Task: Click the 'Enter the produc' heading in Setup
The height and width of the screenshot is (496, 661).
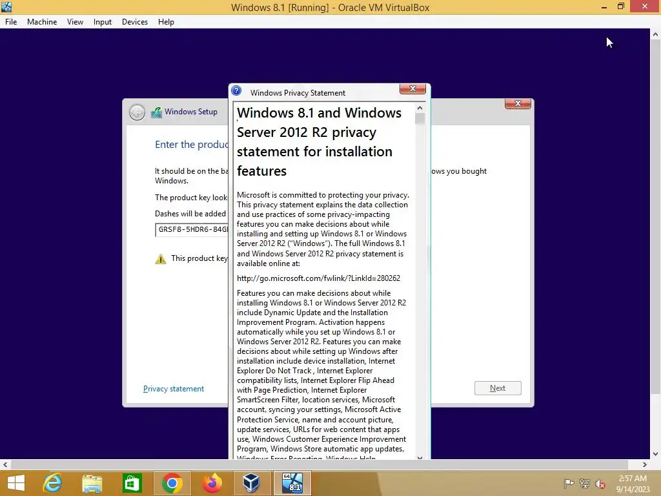Action: [192, 145]
